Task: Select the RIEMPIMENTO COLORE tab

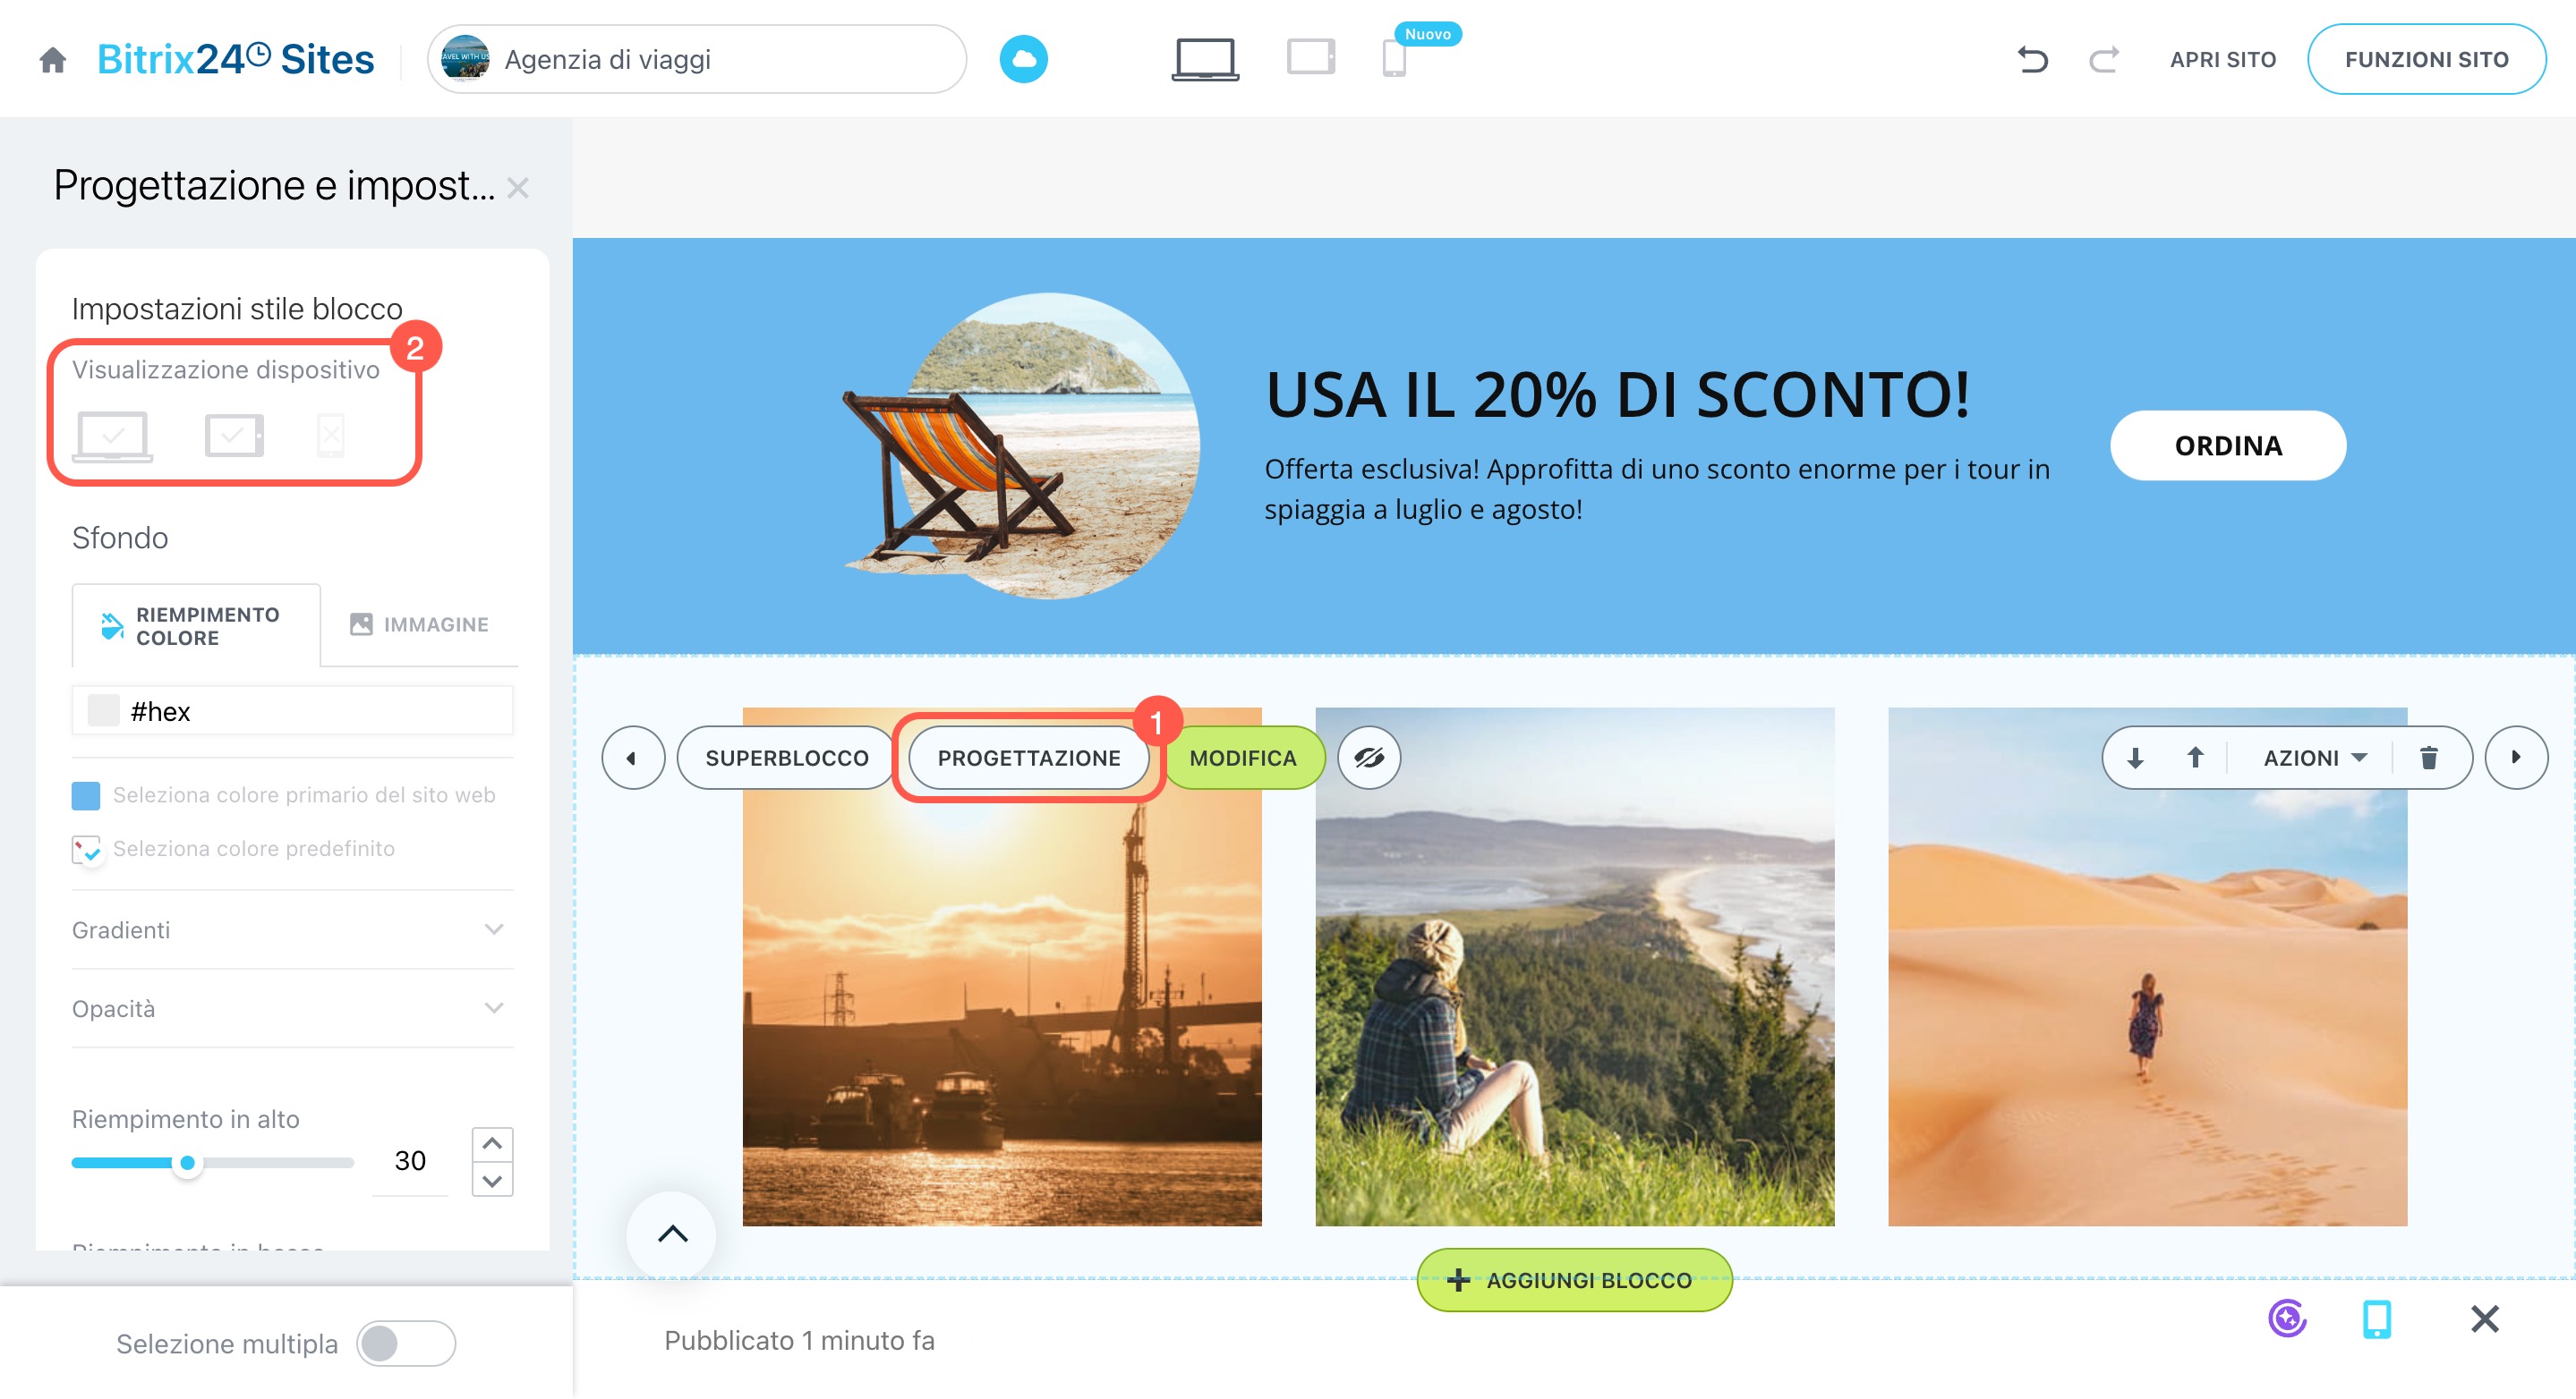Action: (x=196, y=625)
